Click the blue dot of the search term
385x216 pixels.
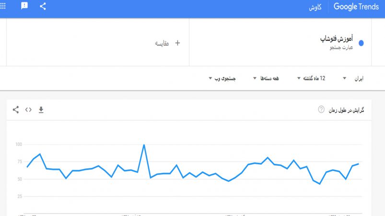[361, 43]
